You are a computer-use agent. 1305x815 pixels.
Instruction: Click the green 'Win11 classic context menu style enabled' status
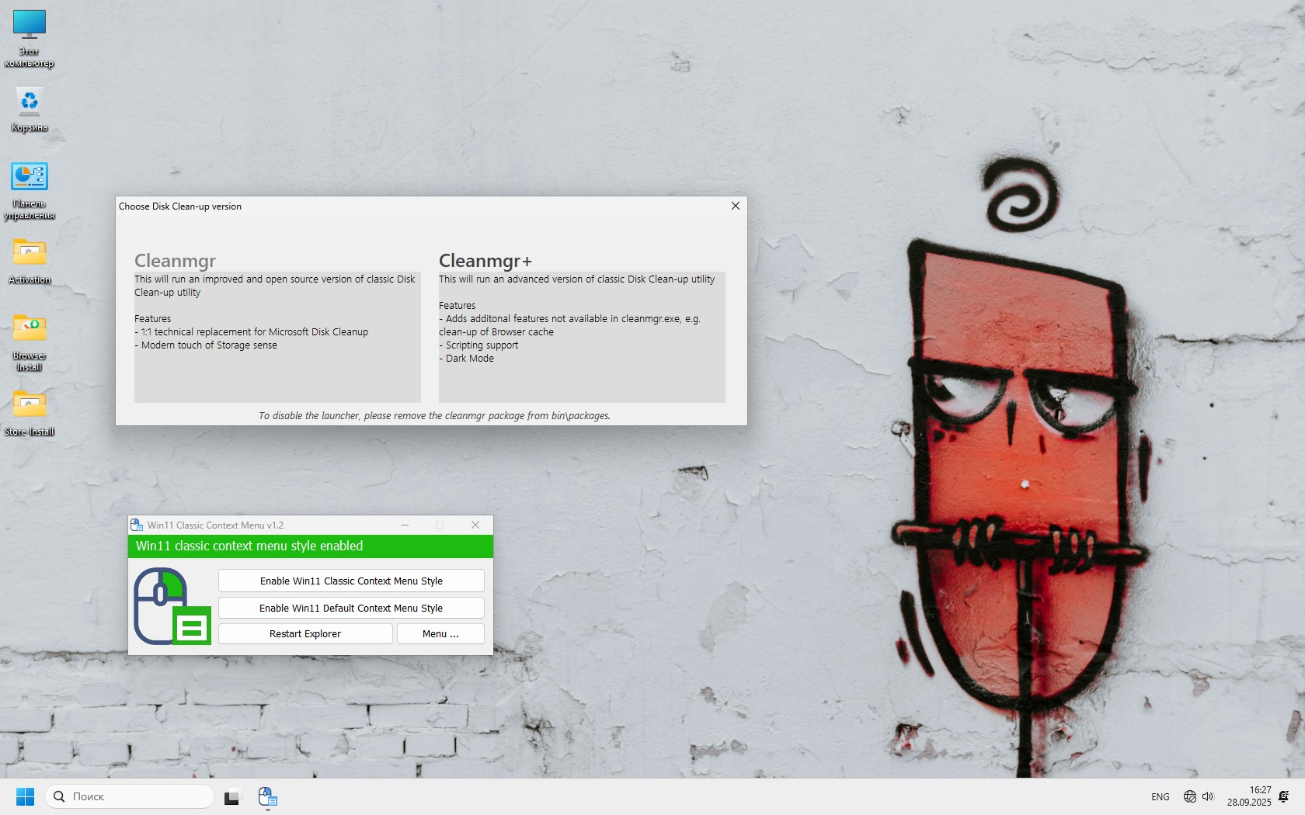tap(311, 546)
